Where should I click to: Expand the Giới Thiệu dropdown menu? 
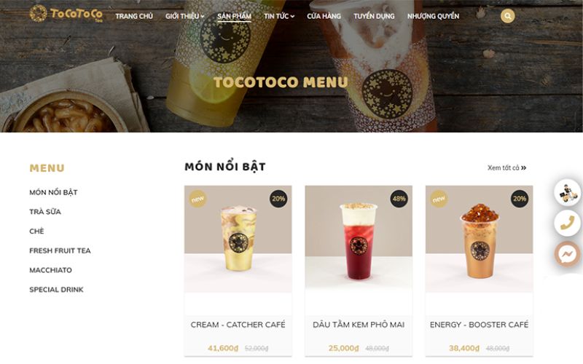[x=185, y=16]
